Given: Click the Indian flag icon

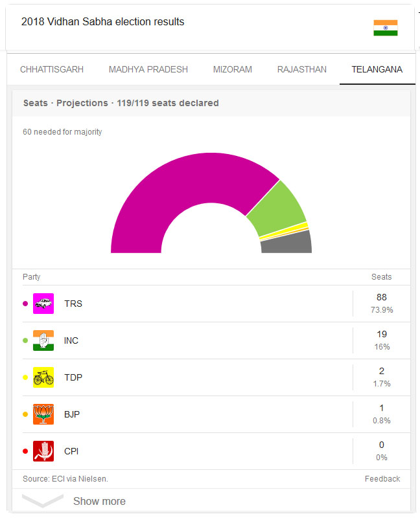Looking at the screenshot, I should point(386,28).
